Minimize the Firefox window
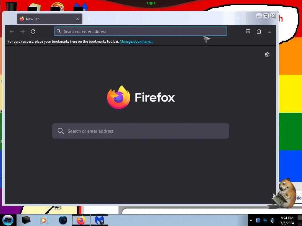The height and width of the screenshot is (226, 302). [259, 16]
